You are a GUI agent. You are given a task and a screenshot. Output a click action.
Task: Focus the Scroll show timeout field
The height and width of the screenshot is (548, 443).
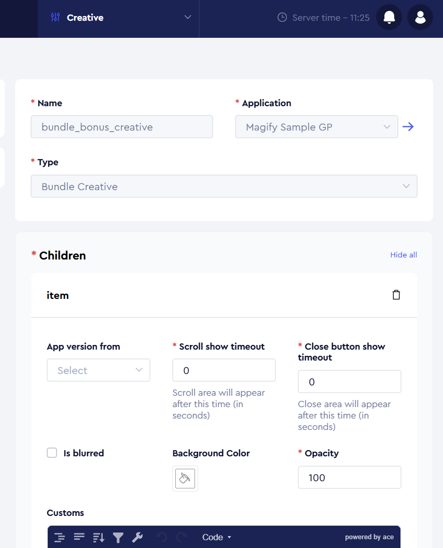(224, 370)
